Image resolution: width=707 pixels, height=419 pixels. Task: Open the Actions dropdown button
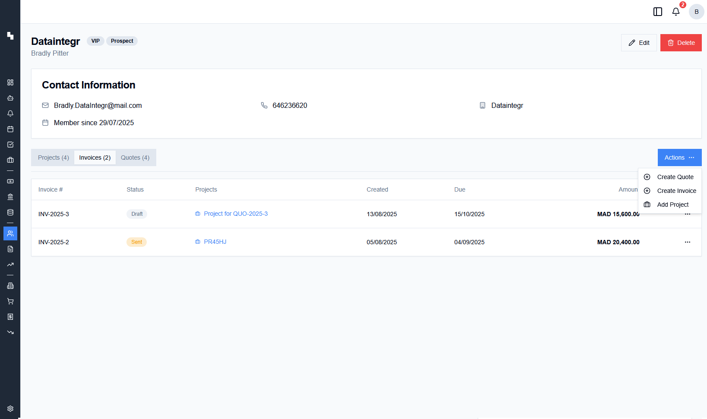(x=679, y=158)
